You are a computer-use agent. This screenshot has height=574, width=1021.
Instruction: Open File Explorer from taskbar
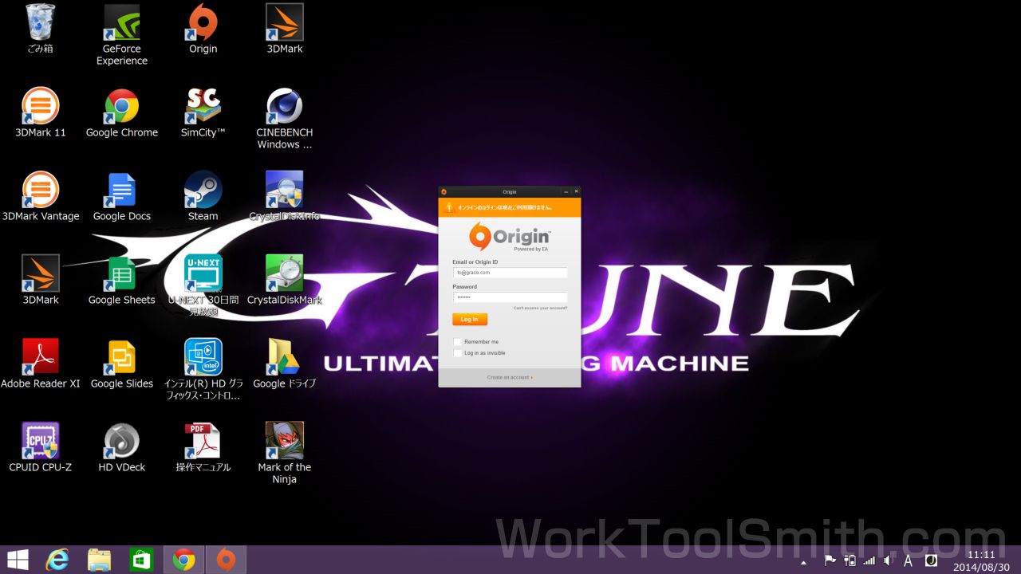click(x=99, y=560)
